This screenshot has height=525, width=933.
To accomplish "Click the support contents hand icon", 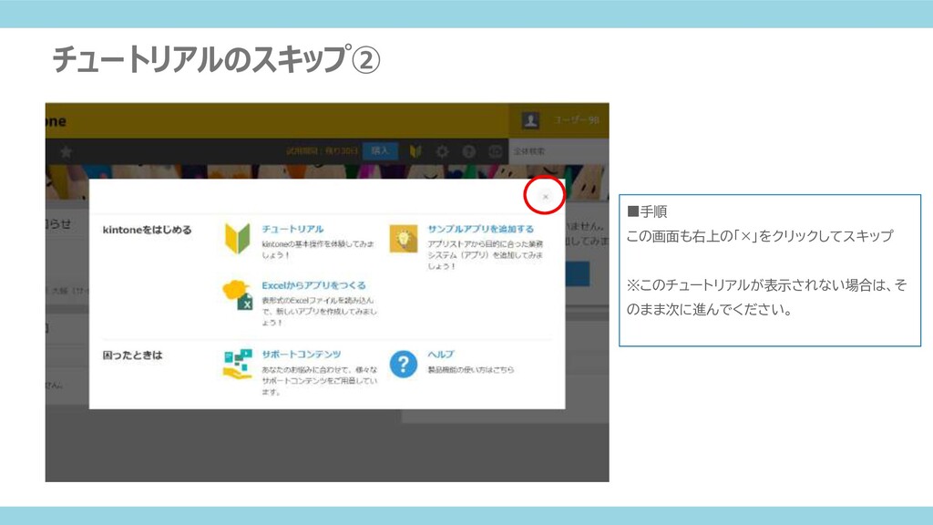I will coord(238,365).
